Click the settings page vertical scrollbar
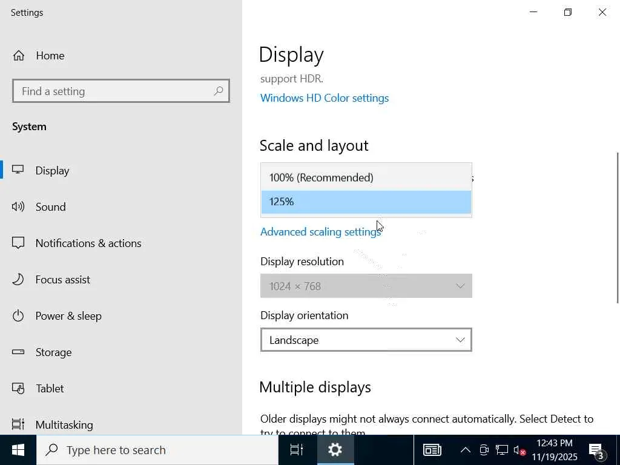 click(617, 228)
